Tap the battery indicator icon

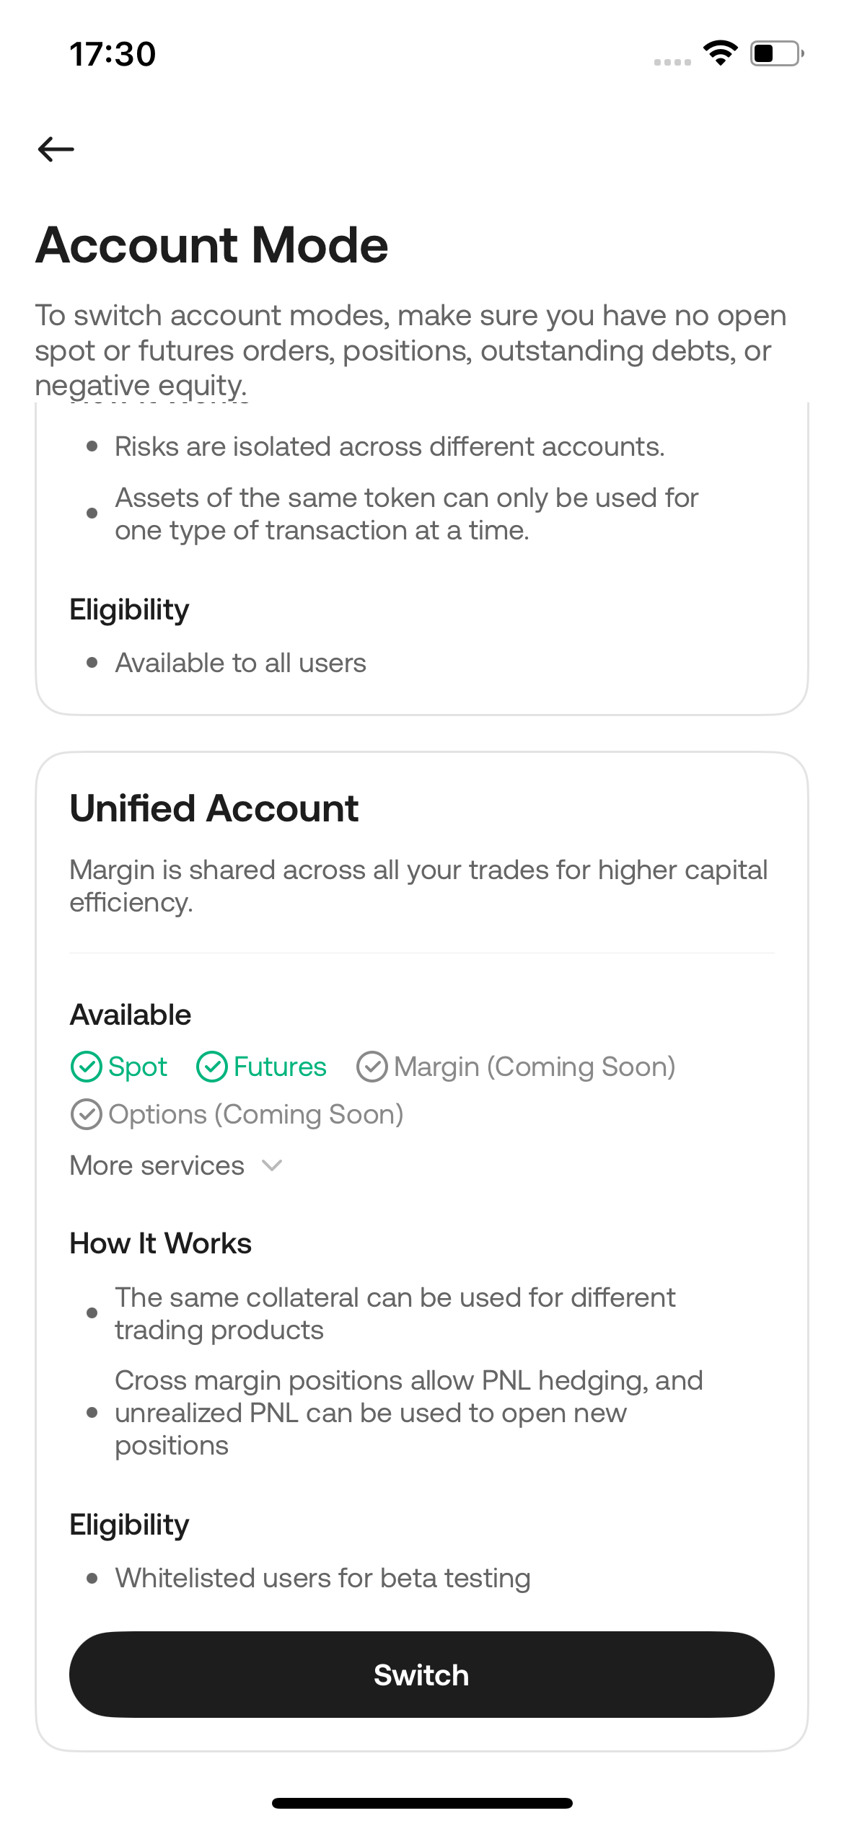777,53
